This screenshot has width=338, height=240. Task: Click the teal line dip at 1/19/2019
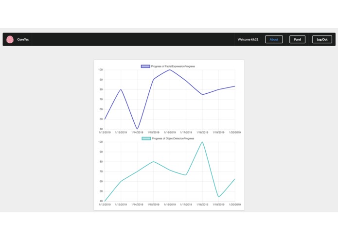[x=218, y=197]
